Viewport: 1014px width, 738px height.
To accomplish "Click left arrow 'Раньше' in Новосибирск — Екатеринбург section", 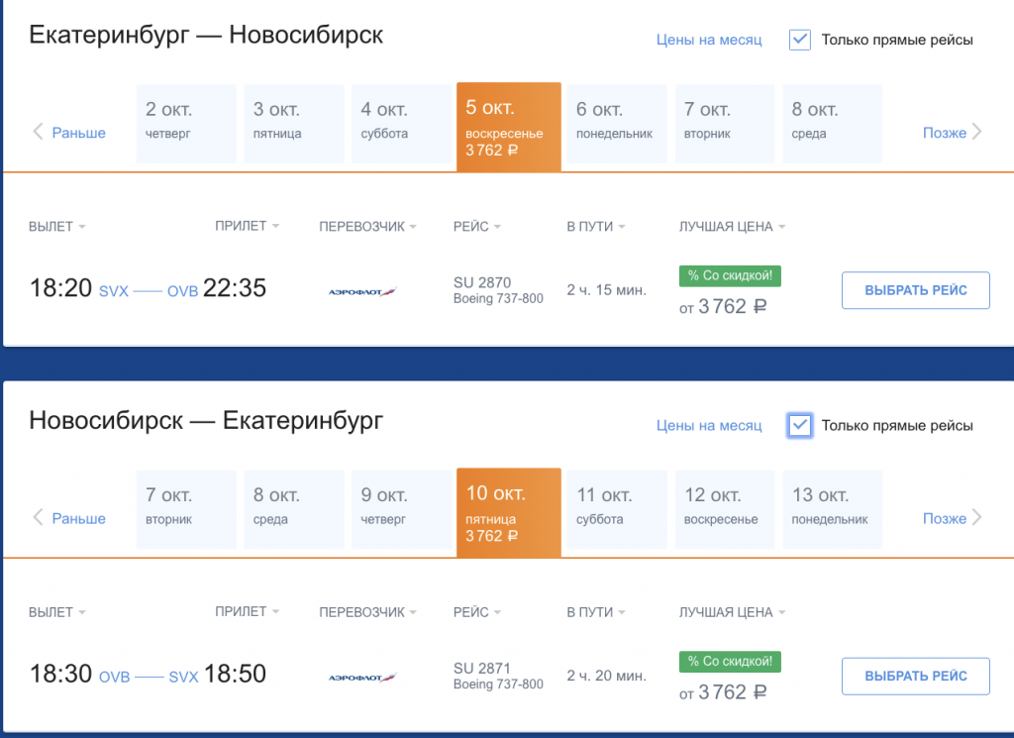I will pos(69,518).
